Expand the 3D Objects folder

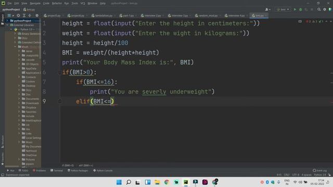tap(19, 64)
